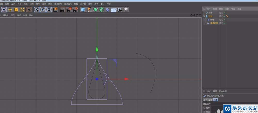Viewport: 258px width, 113px height.
Task: Pick the recently used tool arrow icon
Action: (x=29, y=10)
